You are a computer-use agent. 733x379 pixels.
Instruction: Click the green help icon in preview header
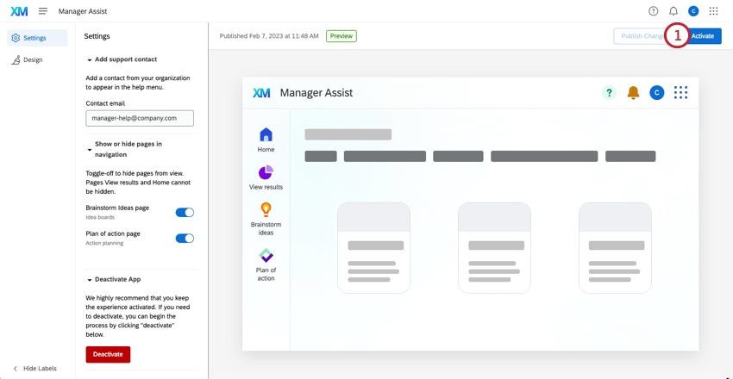tap(609, 93)
